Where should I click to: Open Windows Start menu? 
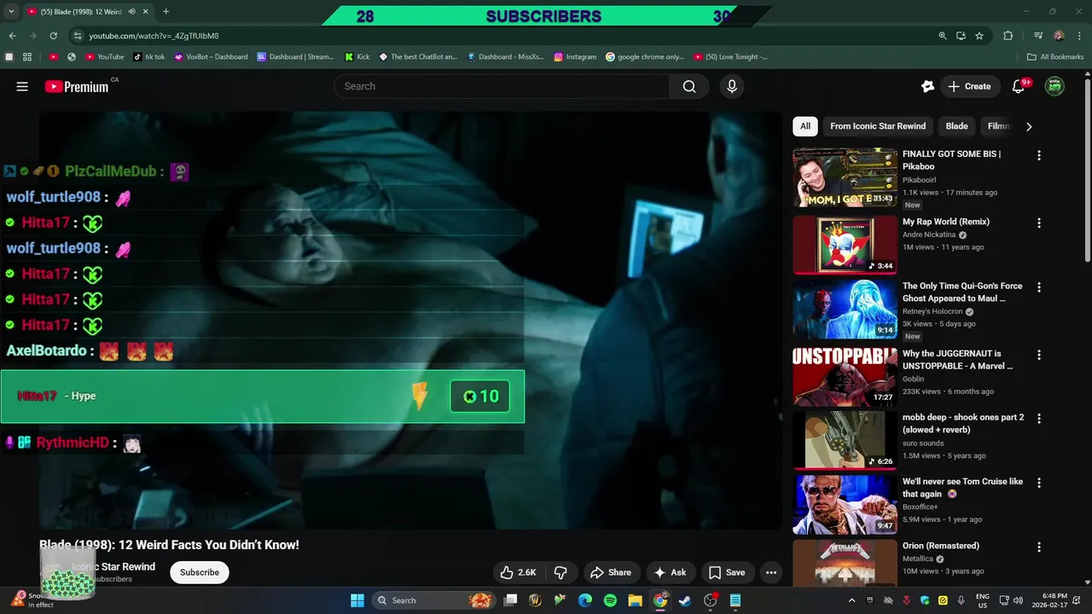[x=357, y=600]
